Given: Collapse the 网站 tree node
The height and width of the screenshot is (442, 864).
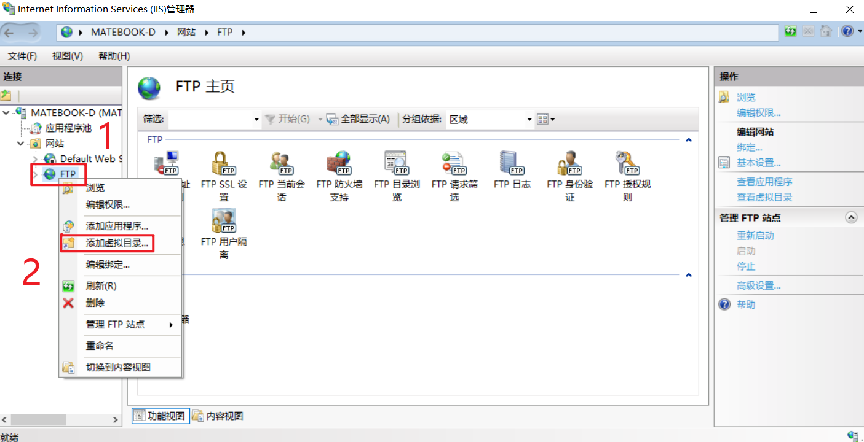Looking at the screenshot, I should 21,144.
